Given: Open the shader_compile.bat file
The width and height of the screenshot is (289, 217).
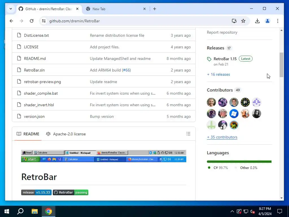Looking at the screenshot, I should tap(41, 93).
